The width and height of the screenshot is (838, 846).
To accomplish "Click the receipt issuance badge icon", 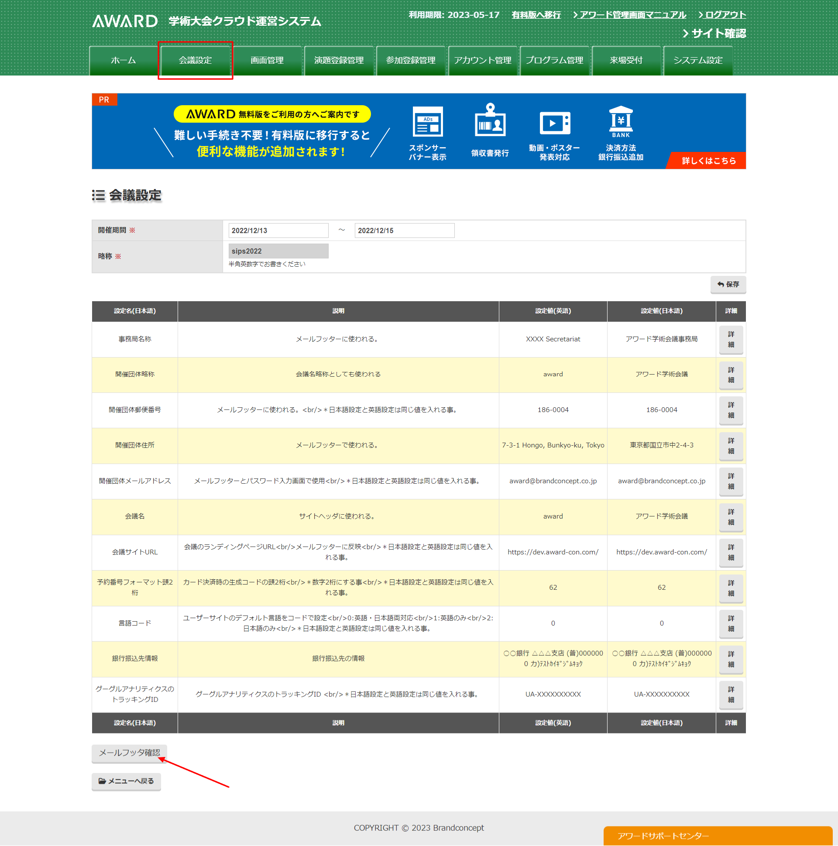I will 490,120.
